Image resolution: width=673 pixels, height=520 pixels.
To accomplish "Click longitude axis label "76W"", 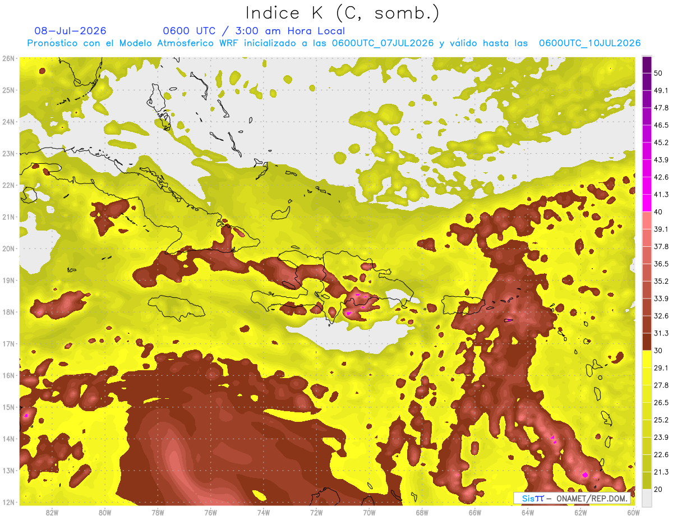I will [x=211, y=512].
